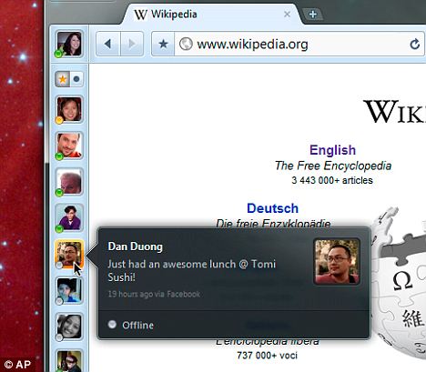This screenshot has height=372, width=426.
Task: Show favorite friends with star filter
Action: click(x=62, y=79)
